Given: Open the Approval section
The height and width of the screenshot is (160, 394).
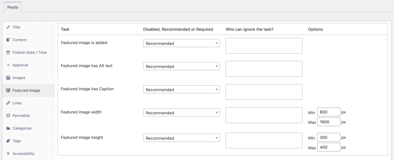Looking at the screenshot, I should click(x=28, y=65).
